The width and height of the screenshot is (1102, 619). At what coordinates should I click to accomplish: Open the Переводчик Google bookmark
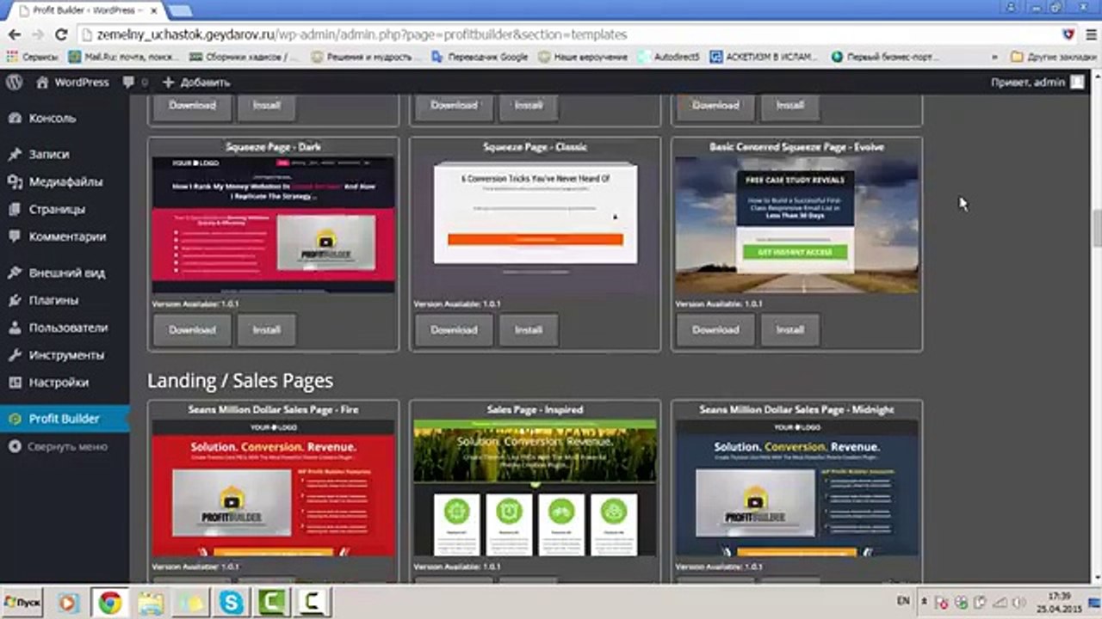click(x=480, y=57)
